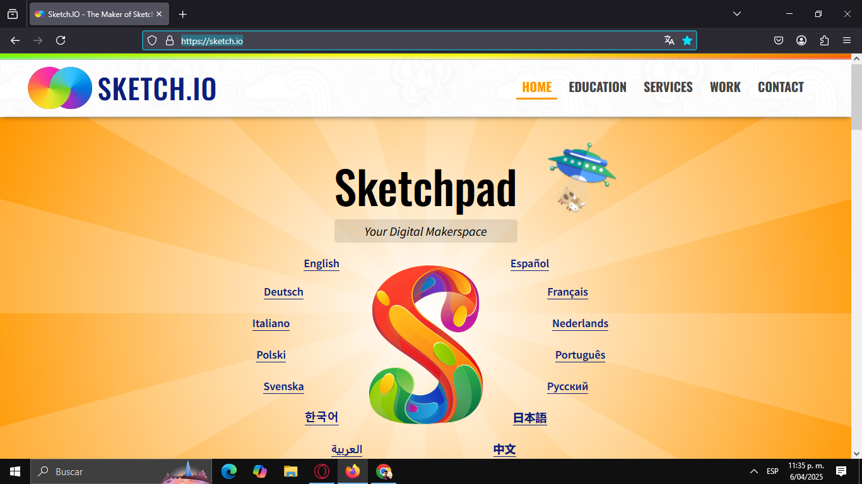Choose the Português language link
862x484 pixels.
581,355
